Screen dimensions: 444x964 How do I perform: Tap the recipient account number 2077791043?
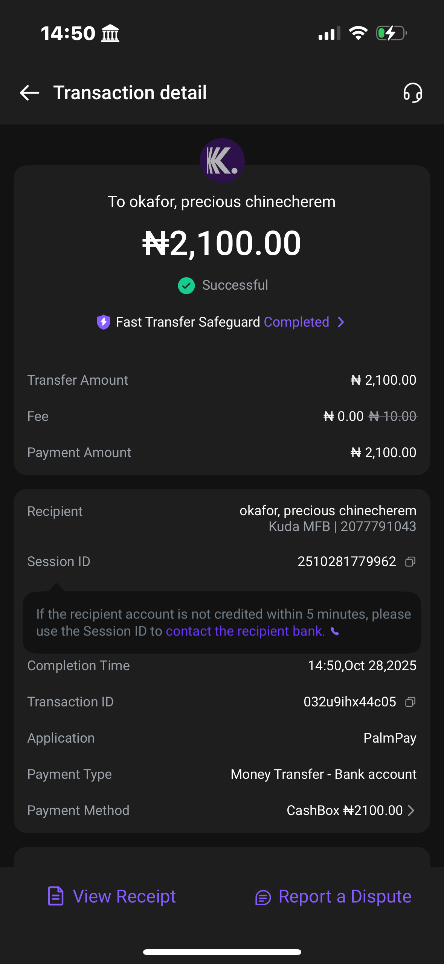[x=378, y=527]
